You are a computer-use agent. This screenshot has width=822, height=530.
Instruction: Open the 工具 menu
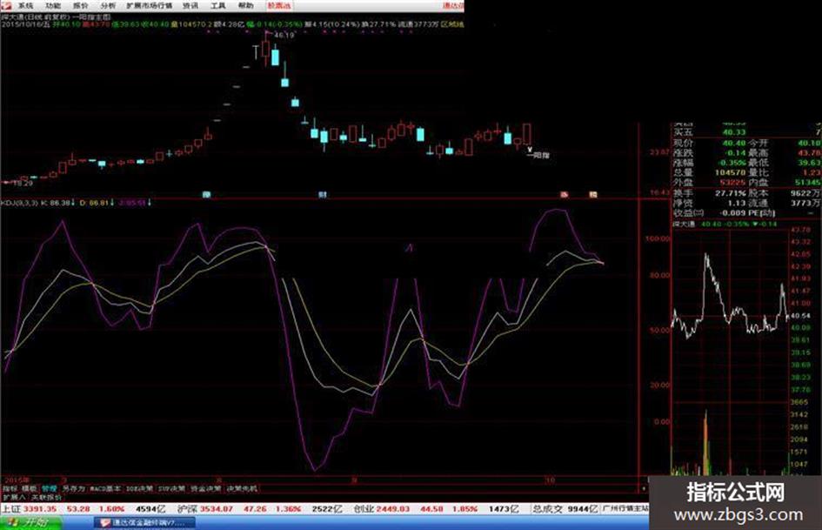pyautogui.click(x=217, y=6)
